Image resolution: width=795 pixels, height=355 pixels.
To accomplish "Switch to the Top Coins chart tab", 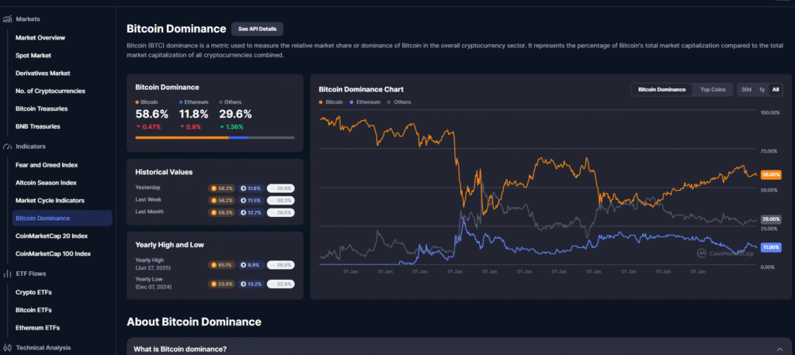I will (x=713, y=89).
